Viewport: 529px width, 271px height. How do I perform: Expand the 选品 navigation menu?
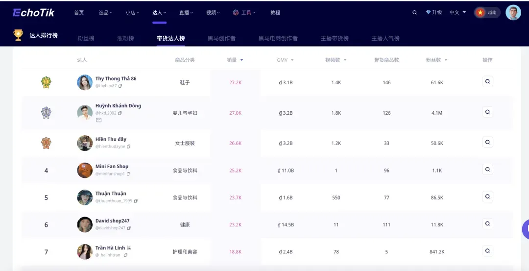pos(105,13)
